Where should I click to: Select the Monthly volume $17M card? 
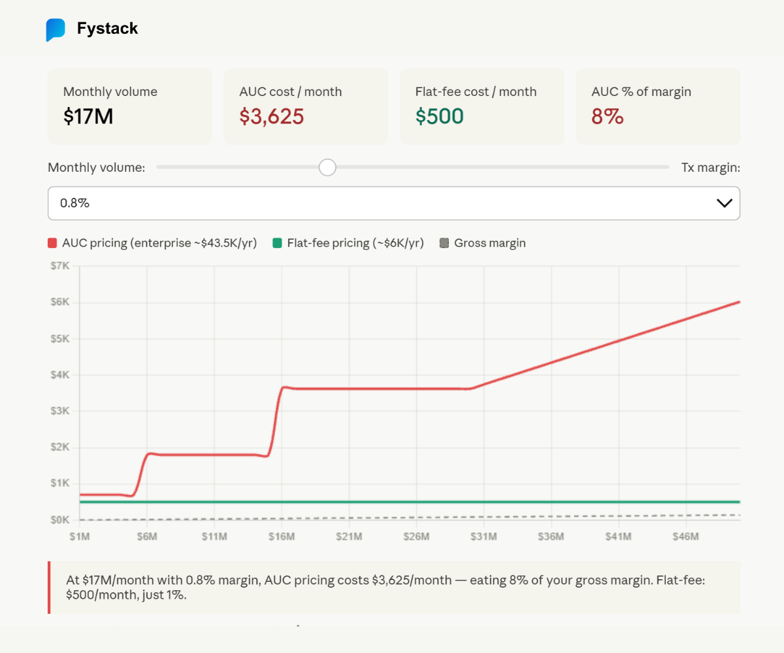129,106
